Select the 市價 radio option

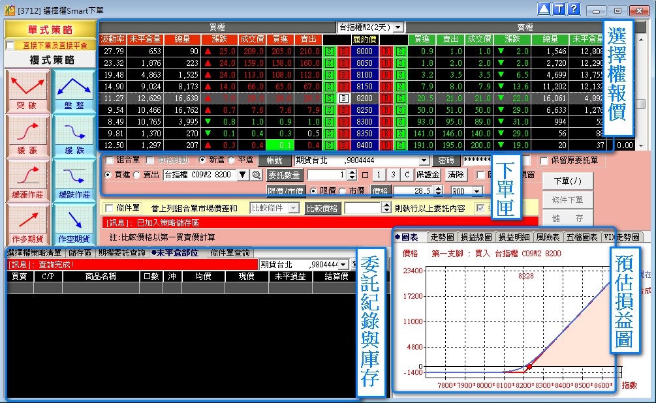click(x=342, y=190)
